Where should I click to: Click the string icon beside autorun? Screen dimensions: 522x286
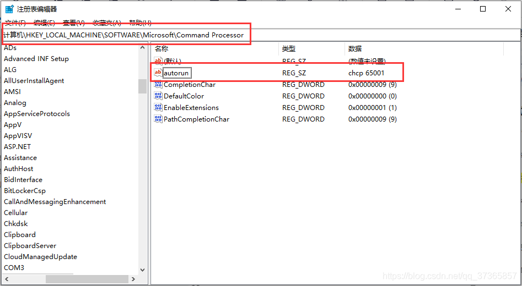[x=158, y=73]
